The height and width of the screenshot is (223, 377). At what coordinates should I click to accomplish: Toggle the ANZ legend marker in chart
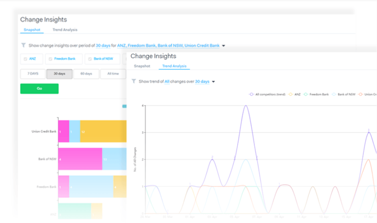pyautogui.click(x=291, y=94)
